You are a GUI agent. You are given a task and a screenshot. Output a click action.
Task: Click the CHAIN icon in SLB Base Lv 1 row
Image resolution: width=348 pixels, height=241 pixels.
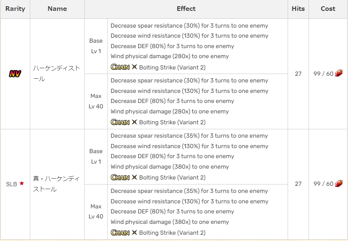coord(120,177)
